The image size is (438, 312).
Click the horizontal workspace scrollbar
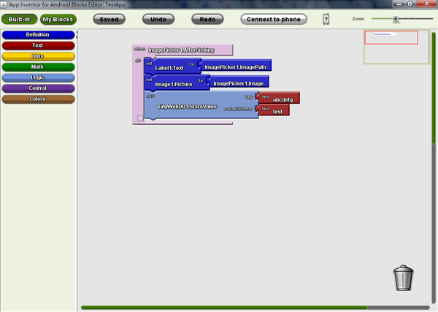point(255,308)
